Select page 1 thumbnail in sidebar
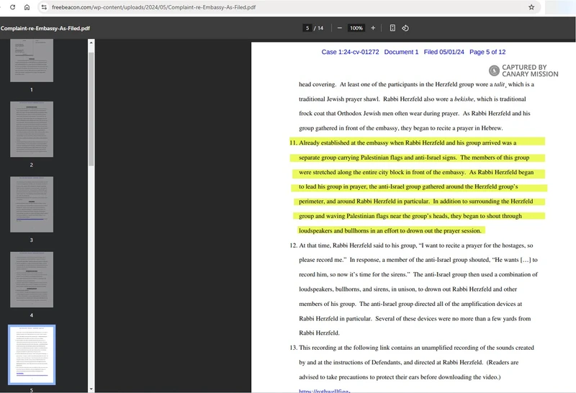The width and height of the screenshot is (576, 393). click(x=32, y=60)
